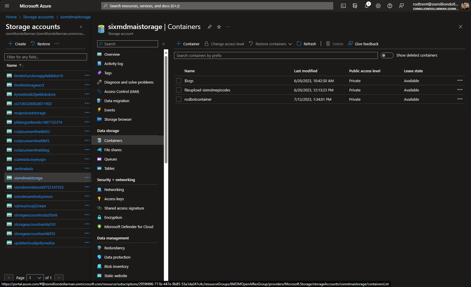The width and height of the screenshot is (471, 287).
Task: Open File shares in the side menu
Action: (113, 150)
